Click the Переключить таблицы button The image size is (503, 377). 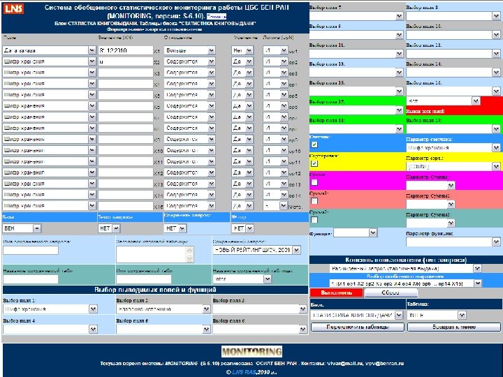click(x=358, y=327)
